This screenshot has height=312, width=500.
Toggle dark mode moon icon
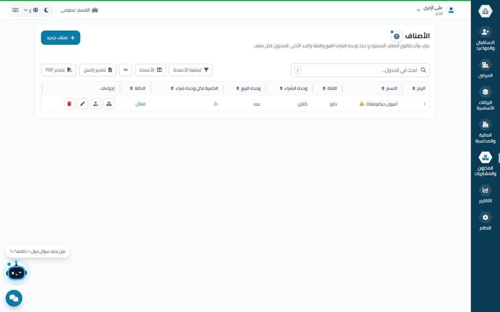(46, 10)
